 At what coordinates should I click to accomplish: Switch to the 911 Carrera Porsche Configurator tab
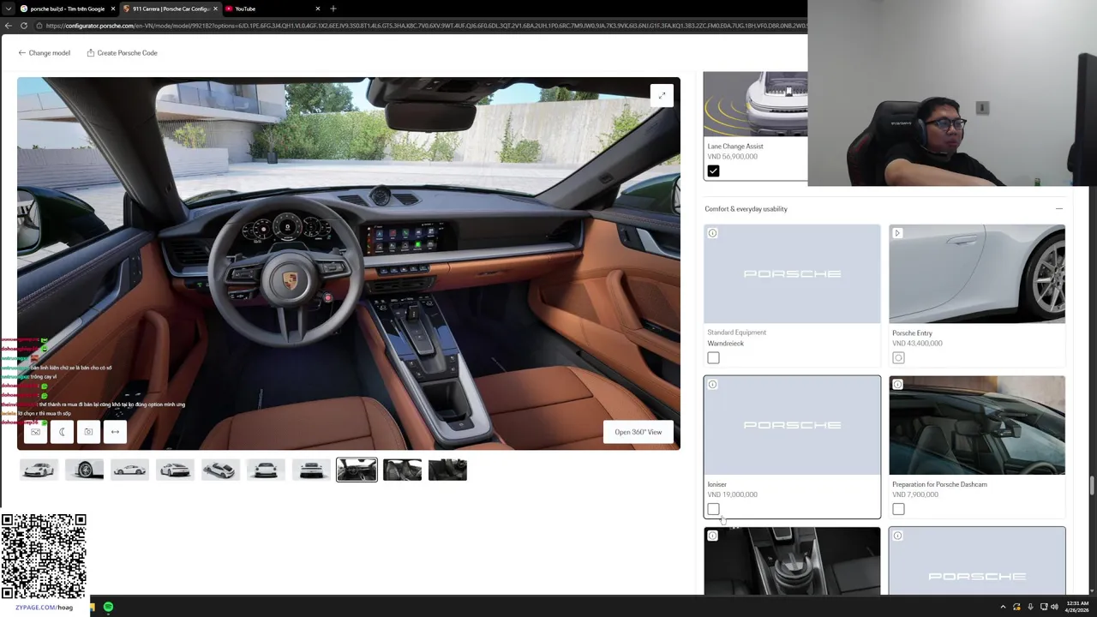[170, 9]
